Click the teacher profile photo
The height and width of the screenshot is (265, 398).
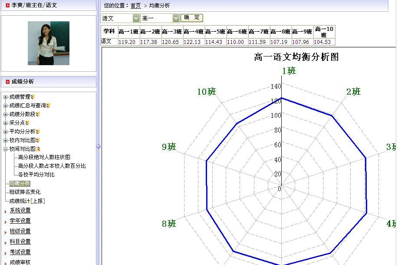(x=49, y=43)
